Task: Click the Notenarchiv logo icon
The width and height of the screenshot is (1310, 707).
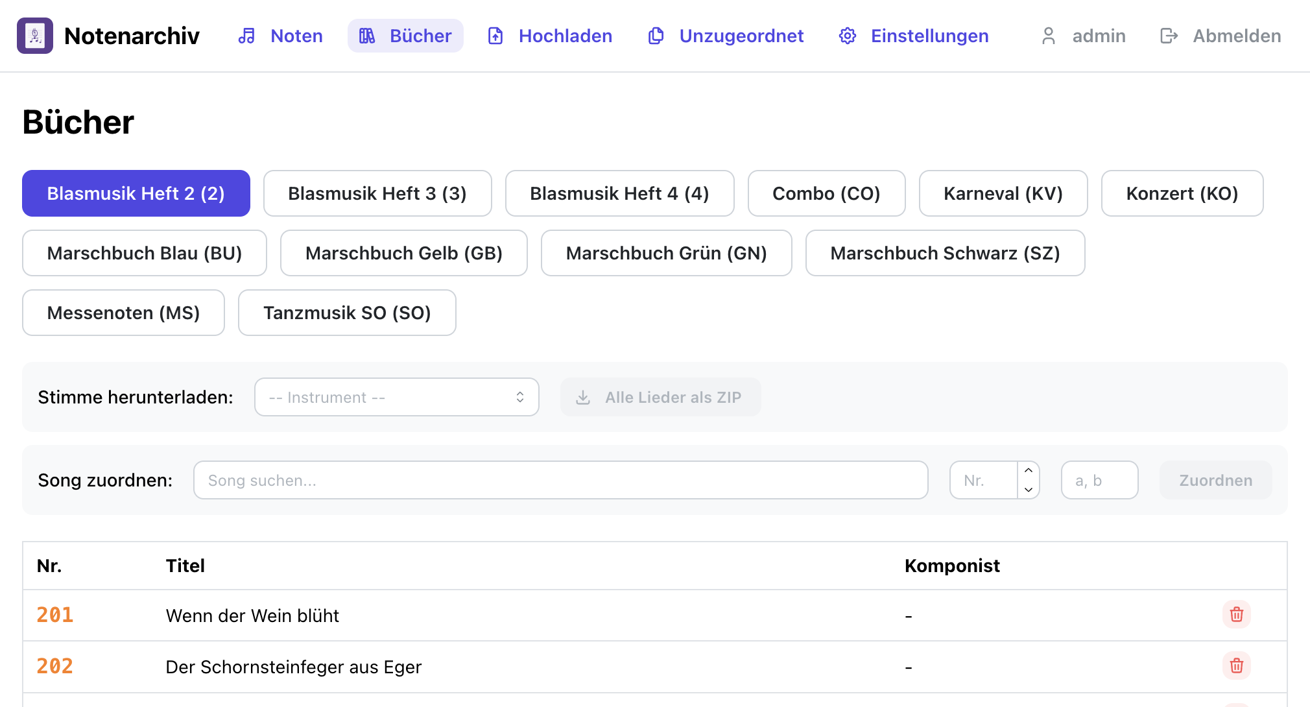Action: [35, 36]
